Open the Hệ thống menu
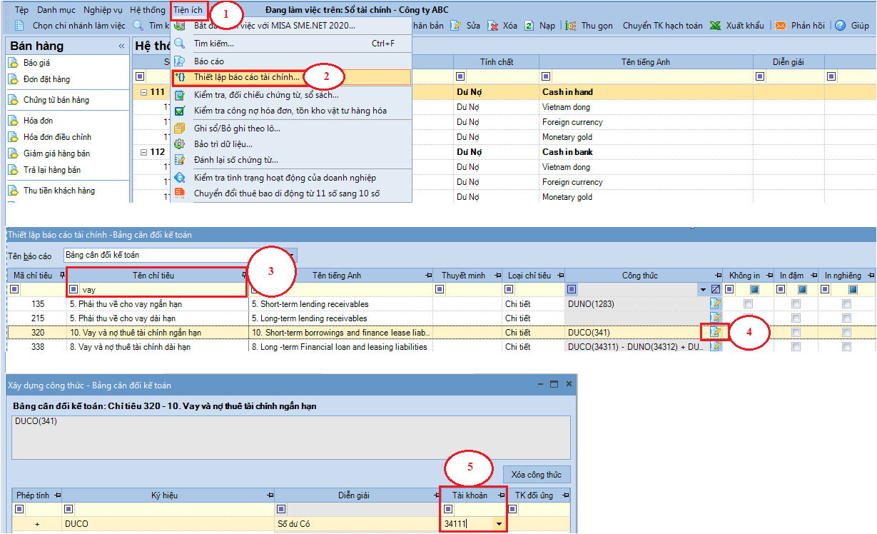This screenshot has height=534, width=877. pos(148,11)
